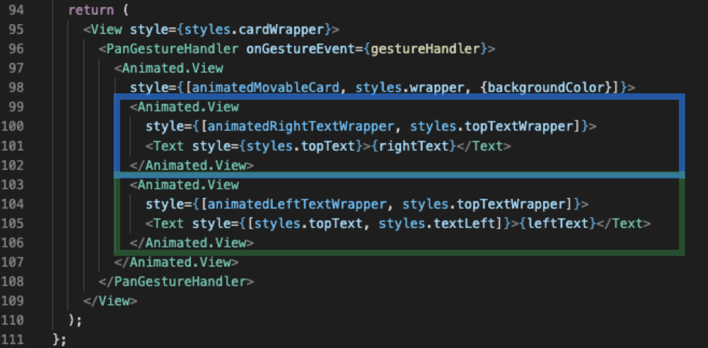Click line number 103 in the gutter
The image size is (708, 348).
pos(13,184)
